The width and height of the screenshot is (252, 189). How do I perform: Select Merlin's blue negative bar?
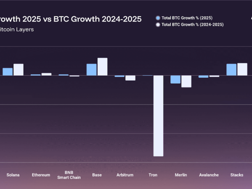[x=175, y=79]
